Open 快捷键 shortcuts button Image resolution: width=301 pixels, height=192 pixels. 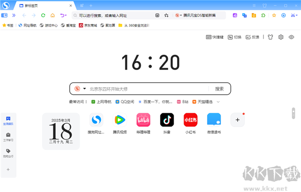coord(215,37)
